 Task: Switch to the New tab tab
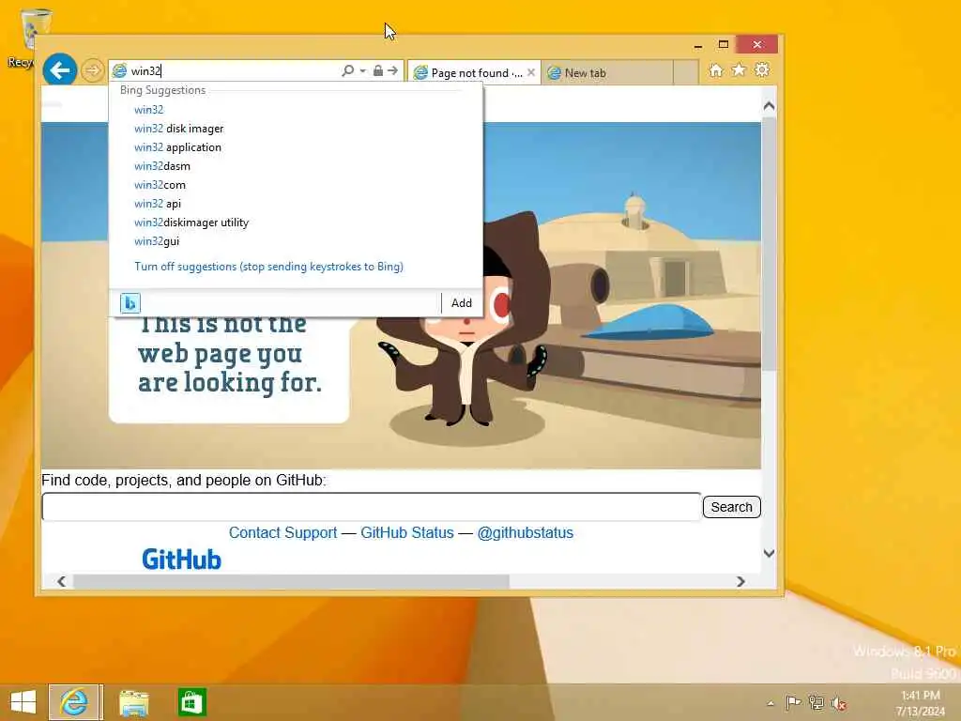(607, 73)
